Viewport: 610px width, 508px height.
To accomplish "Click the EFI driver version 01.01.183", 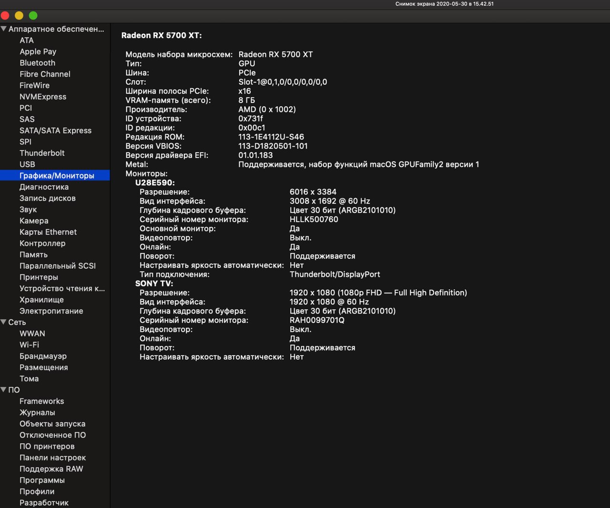I will (x=255, y=155).
